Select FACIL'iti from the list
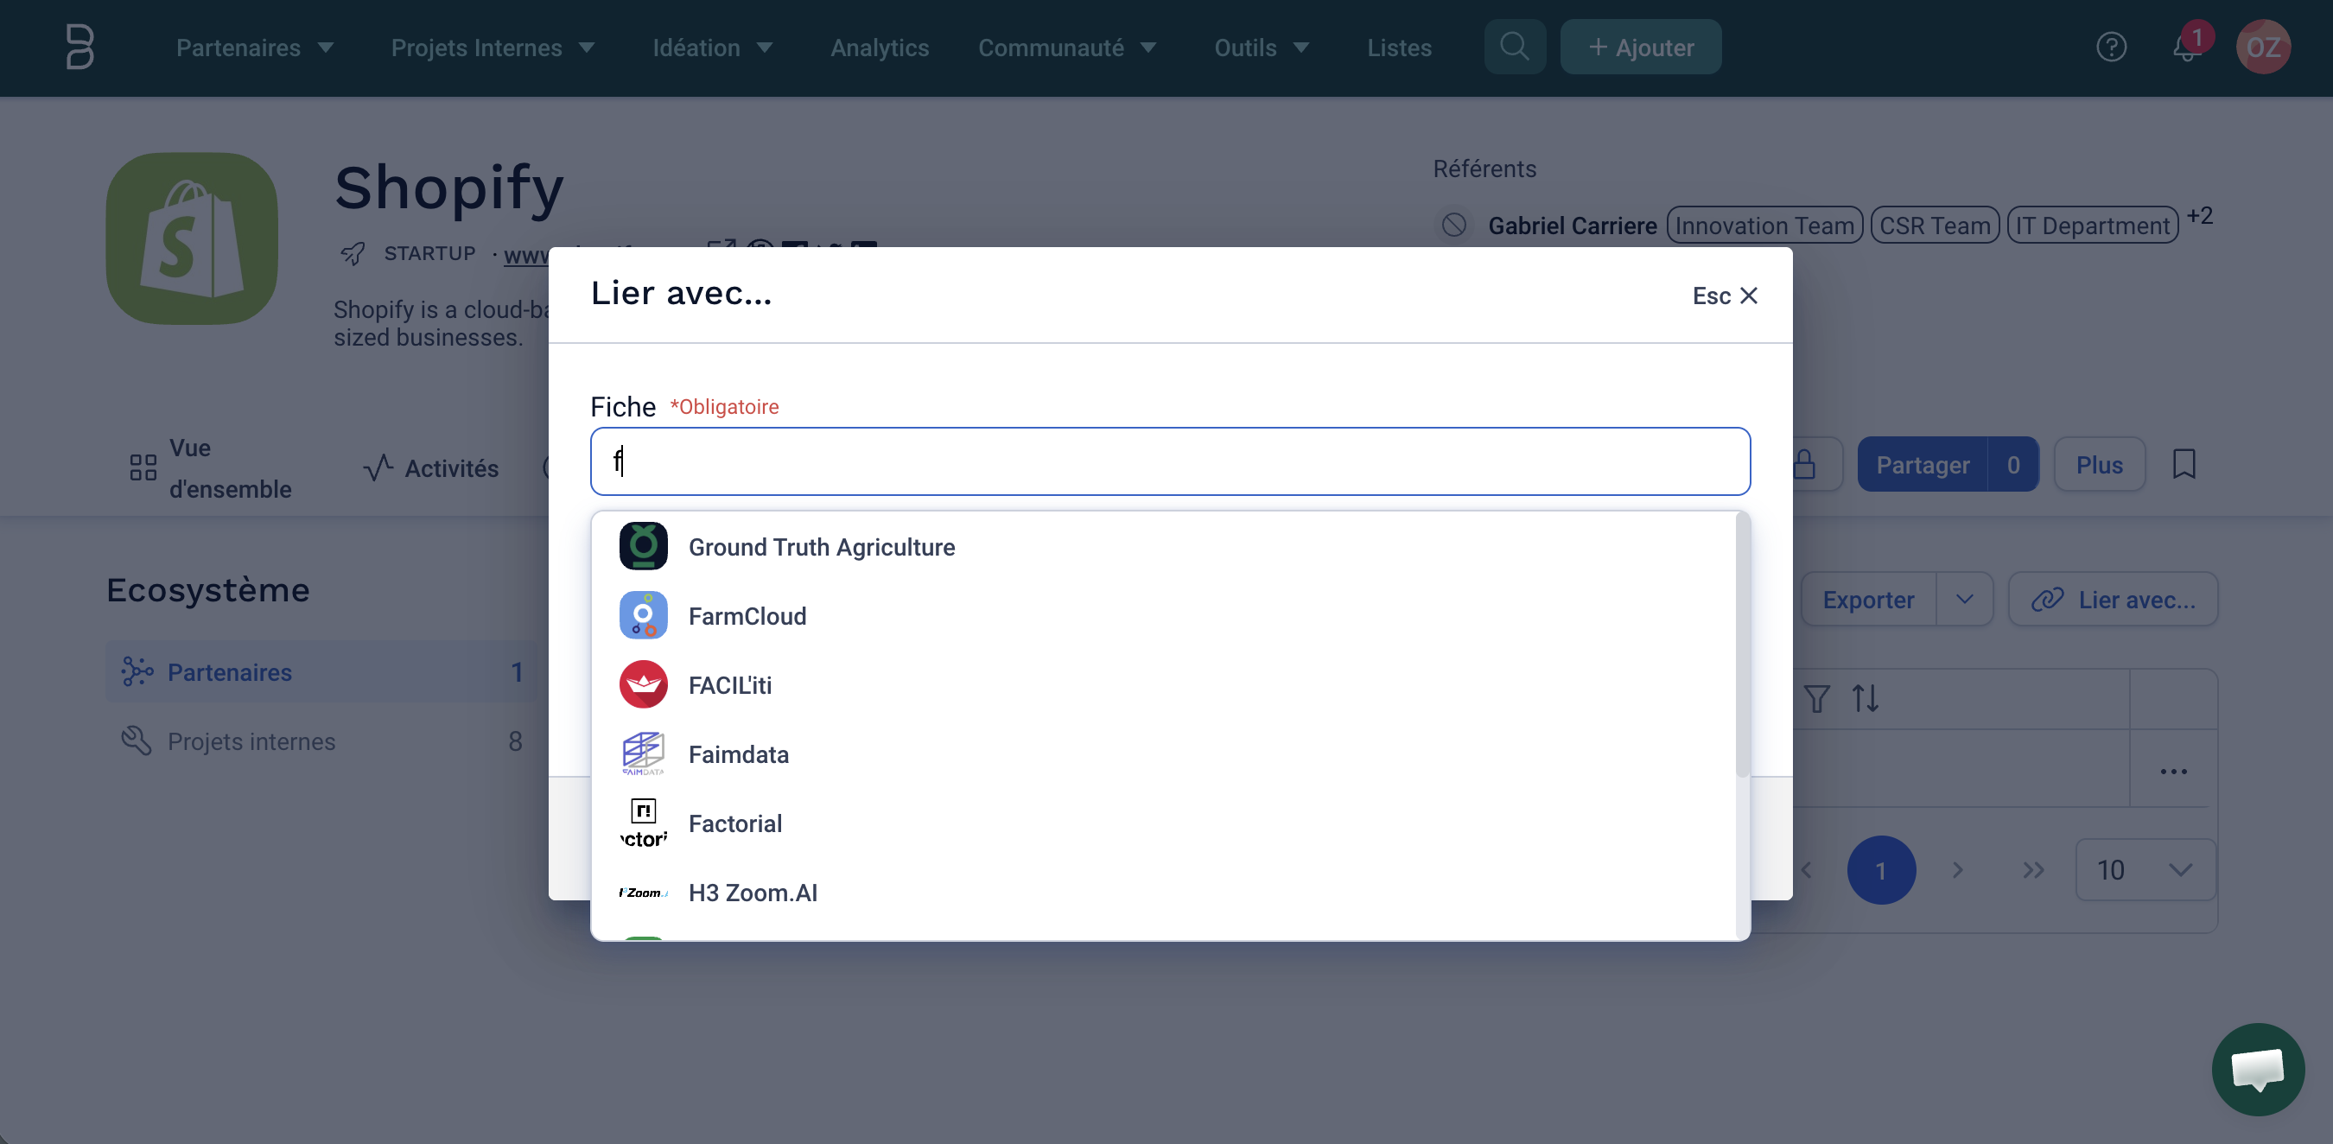 [x=1164, y=683]
